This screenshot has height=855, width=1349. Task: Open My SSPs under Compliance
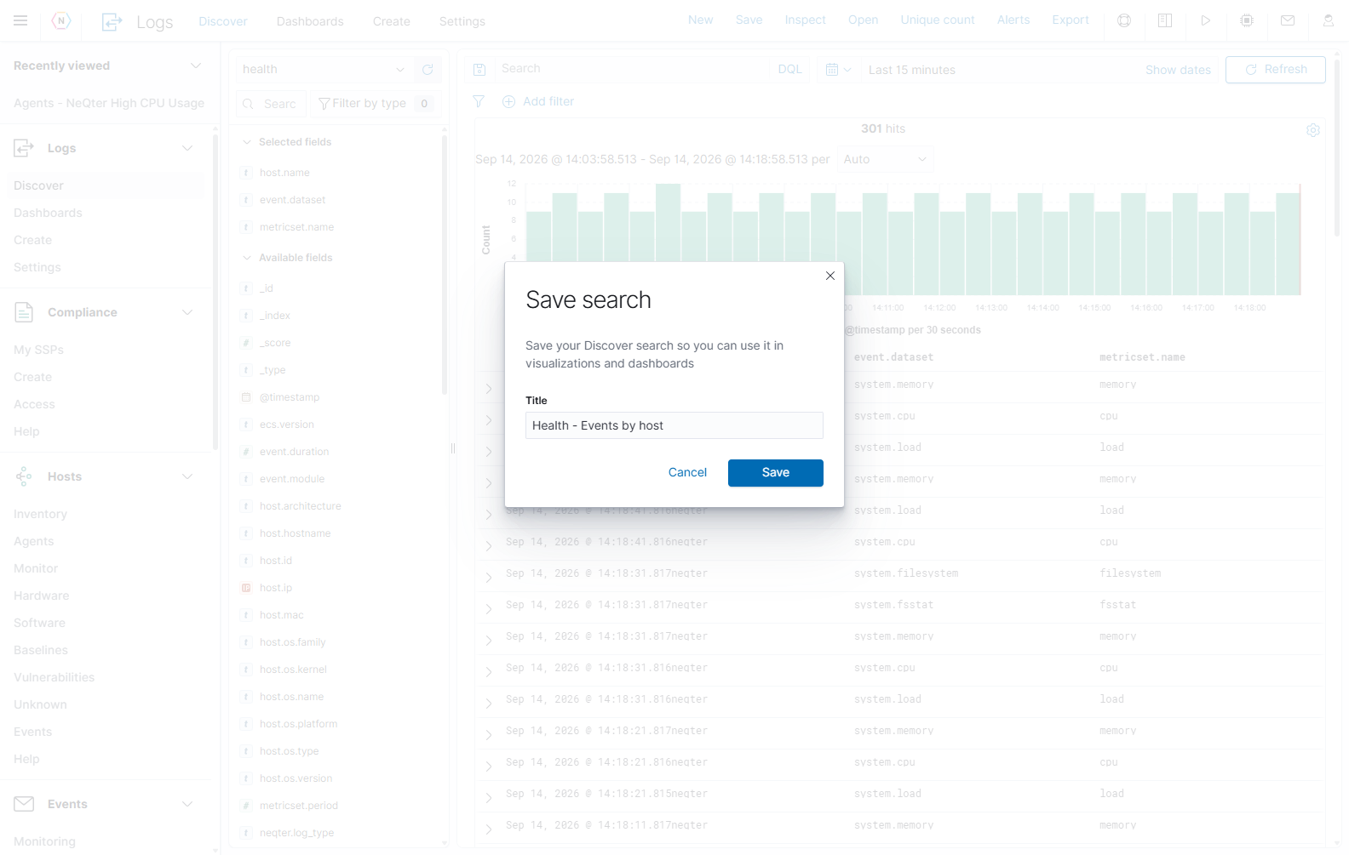(38, 350)
